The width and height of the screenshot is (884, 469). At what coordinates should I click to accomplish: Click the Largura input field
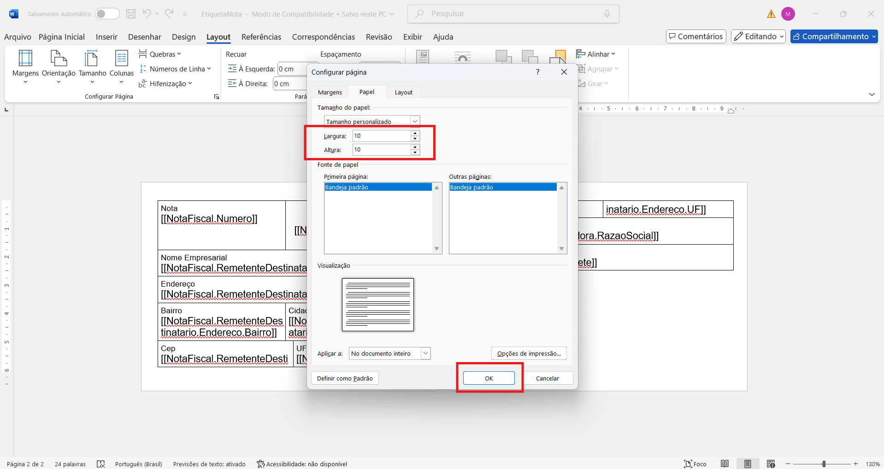(x=381, y=136)
